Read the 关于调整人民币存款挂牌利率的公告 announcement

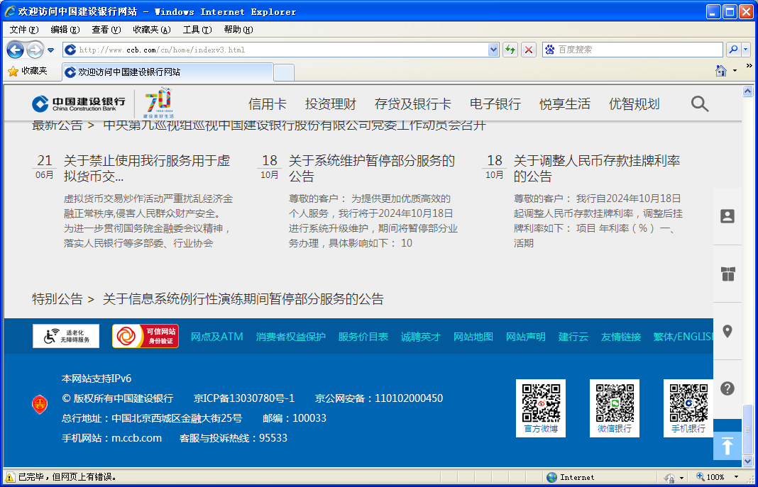(597, 168)
